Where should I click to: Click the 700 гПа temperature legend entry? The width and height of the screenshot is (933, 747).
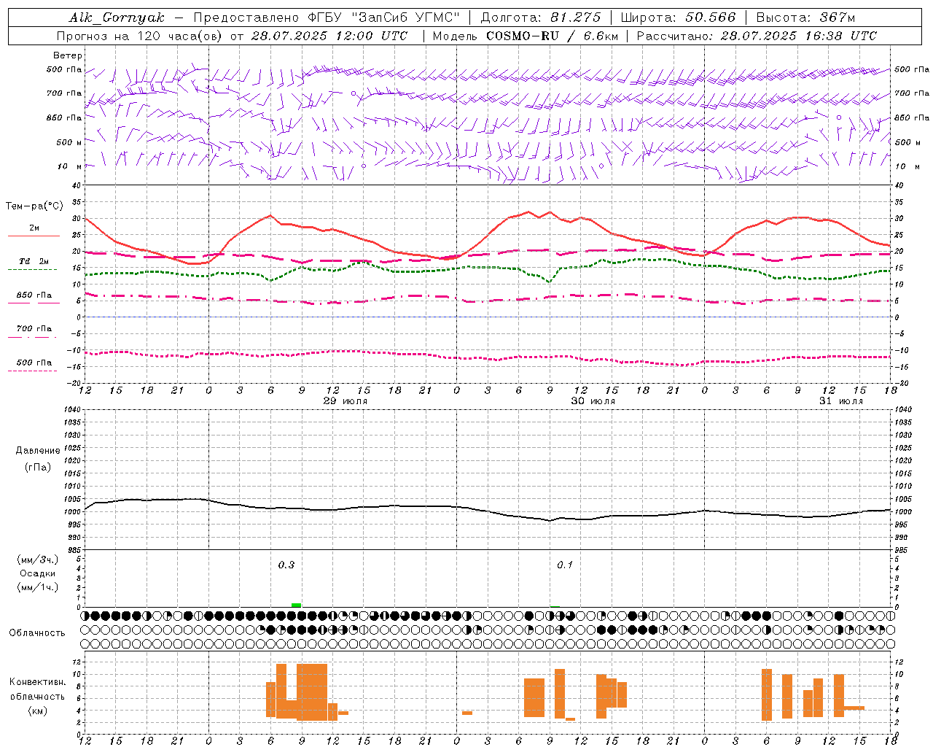34,329
